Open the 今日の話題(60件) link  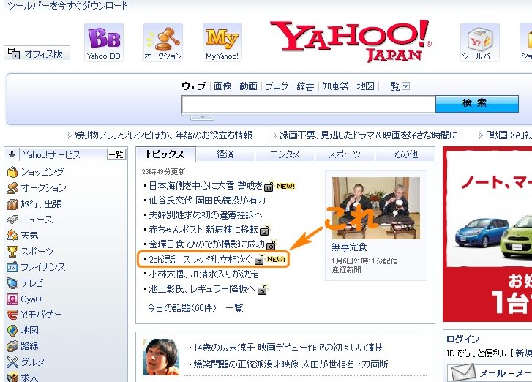(181, 308)
